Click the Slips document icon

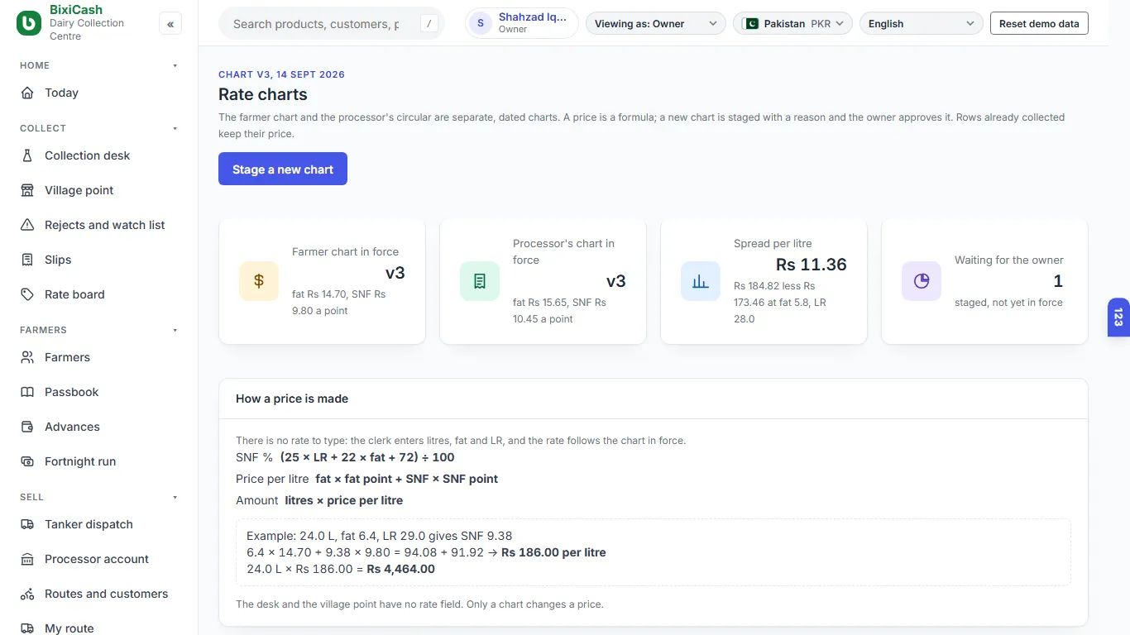tap(27, 260)
